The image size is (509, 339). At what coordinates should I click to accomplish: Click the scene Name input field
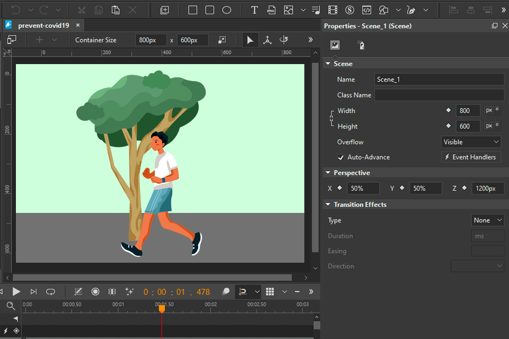coord(439,79)
